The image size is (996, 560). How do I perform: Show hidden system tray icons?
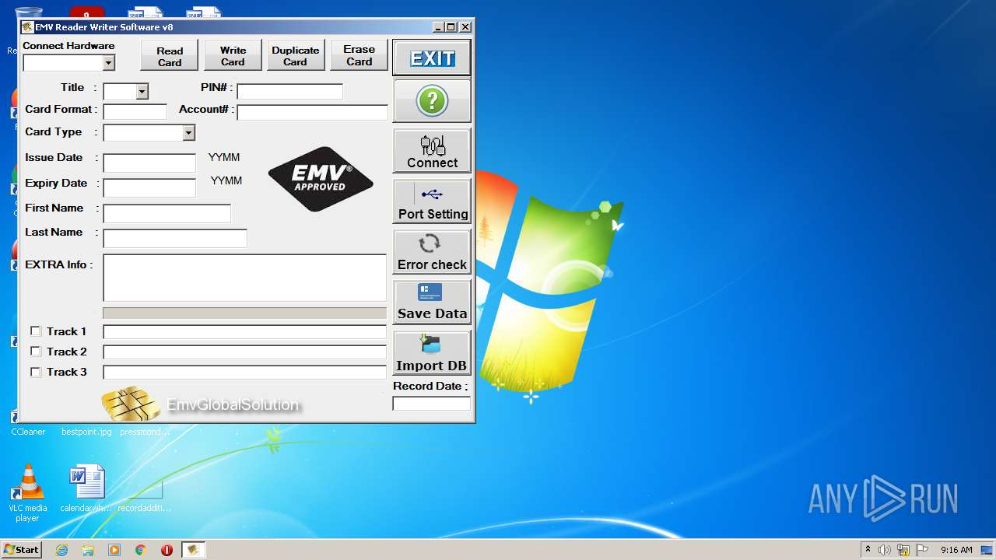pos(868,549)
